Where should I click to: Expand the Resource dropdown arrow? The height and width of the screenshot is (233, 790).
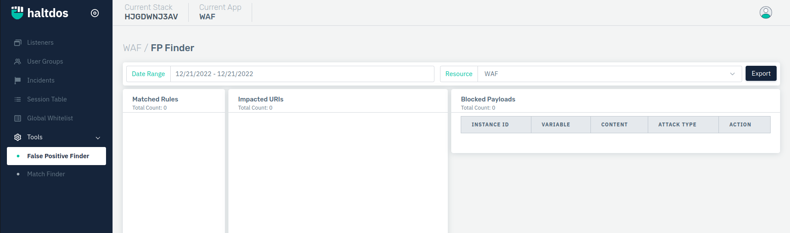point(732,74)
